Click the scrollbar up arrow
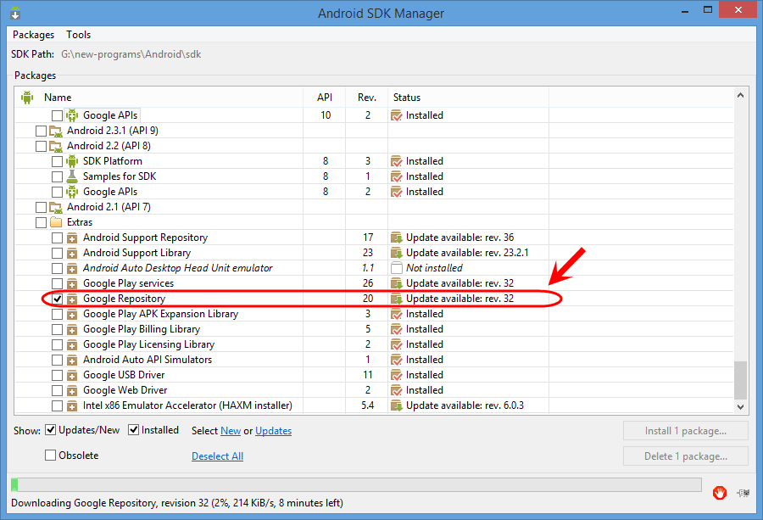 click(x=740, y=95)
